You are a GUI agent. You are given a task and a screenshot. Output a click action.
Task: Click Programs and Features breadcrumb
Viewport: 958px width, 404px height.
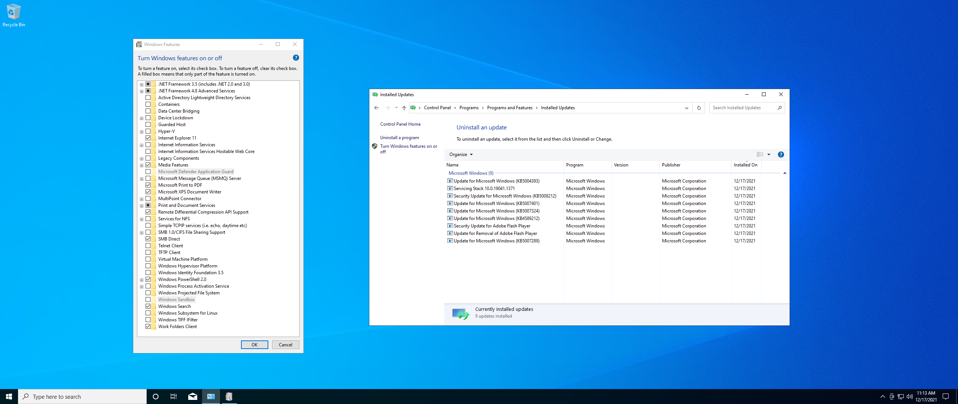click(510, 108)
